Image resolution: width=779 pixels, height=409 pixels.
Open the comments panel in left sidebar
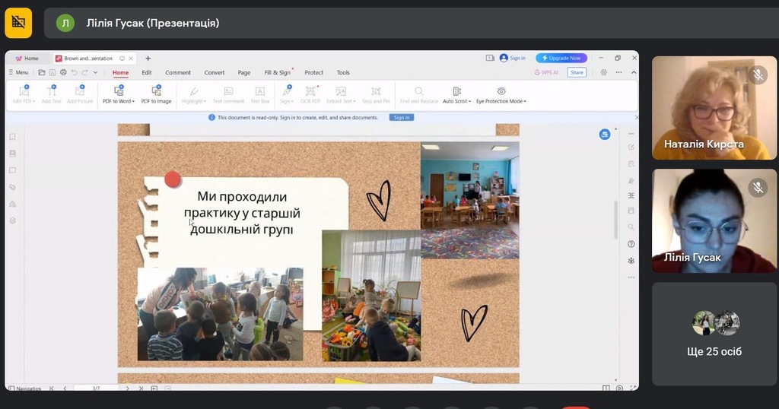12,170
